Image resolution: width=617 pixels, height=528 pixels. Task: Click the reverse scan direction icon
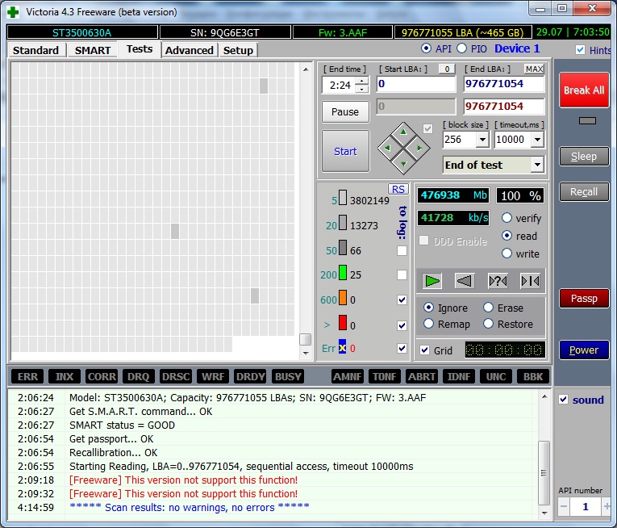pyautogui.click(x=465, y=280)
